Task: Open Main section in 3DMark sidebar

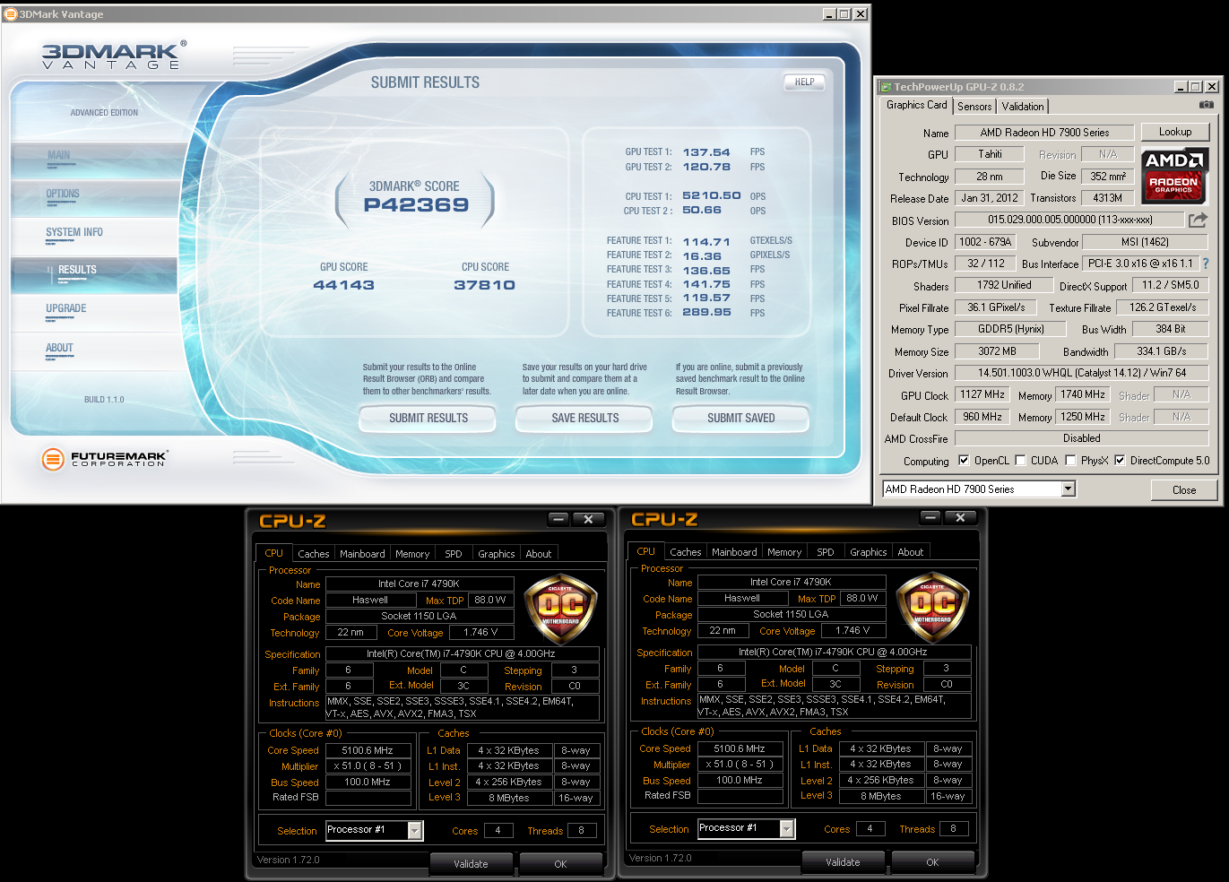Action: (x=94, y=160)
